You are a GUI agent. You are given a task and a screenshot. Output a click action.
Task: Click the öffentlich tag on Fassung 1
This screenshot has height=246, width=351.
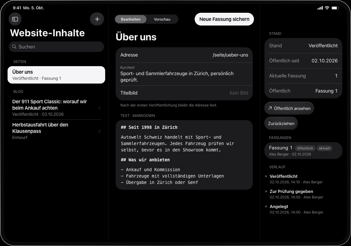pos(305,148)
